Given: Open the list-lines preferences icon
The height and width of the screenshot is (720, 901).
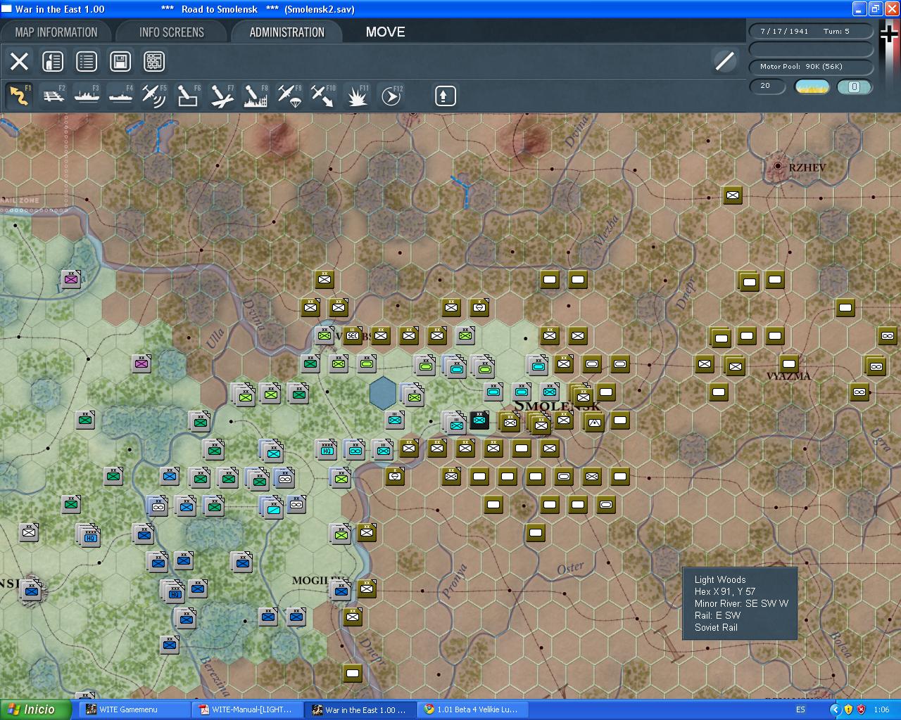Looking at the screenshot, I should pos(87,61).
